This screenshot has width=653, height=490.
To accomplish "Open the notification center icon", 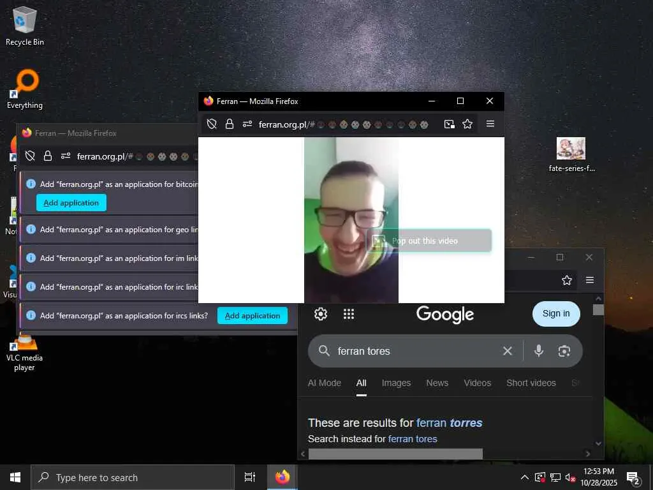I will tap(633, 478).
